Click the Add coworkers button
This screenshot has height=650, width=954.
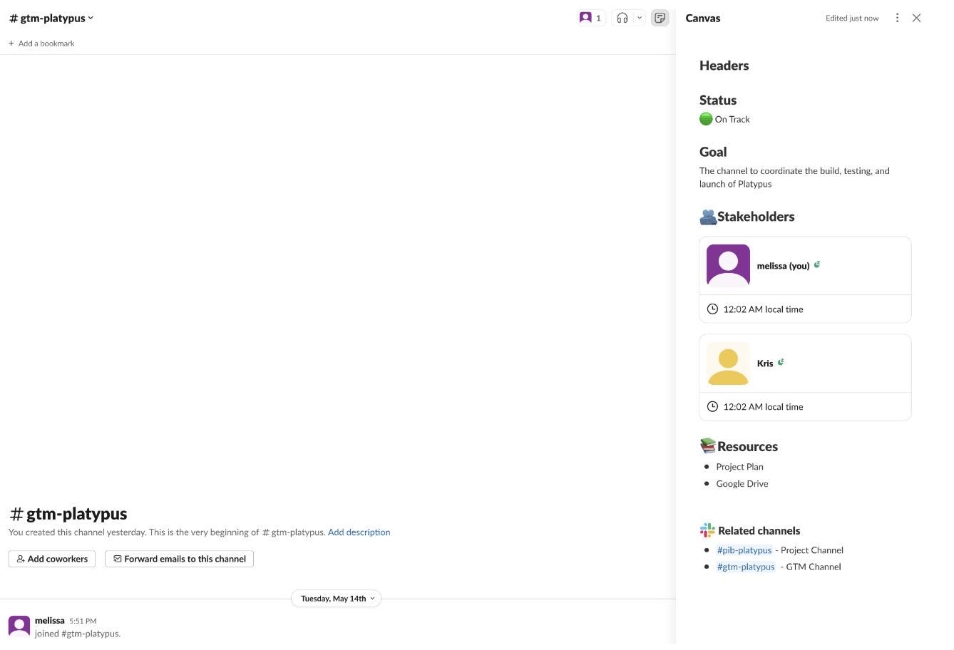pos(51,559)
